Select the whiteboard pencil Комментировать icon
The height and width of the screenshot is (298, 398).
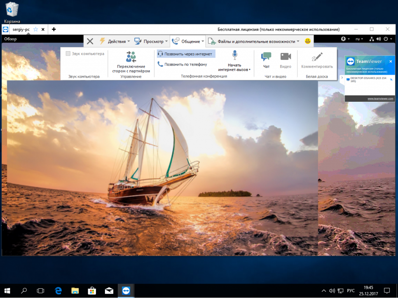317,57
